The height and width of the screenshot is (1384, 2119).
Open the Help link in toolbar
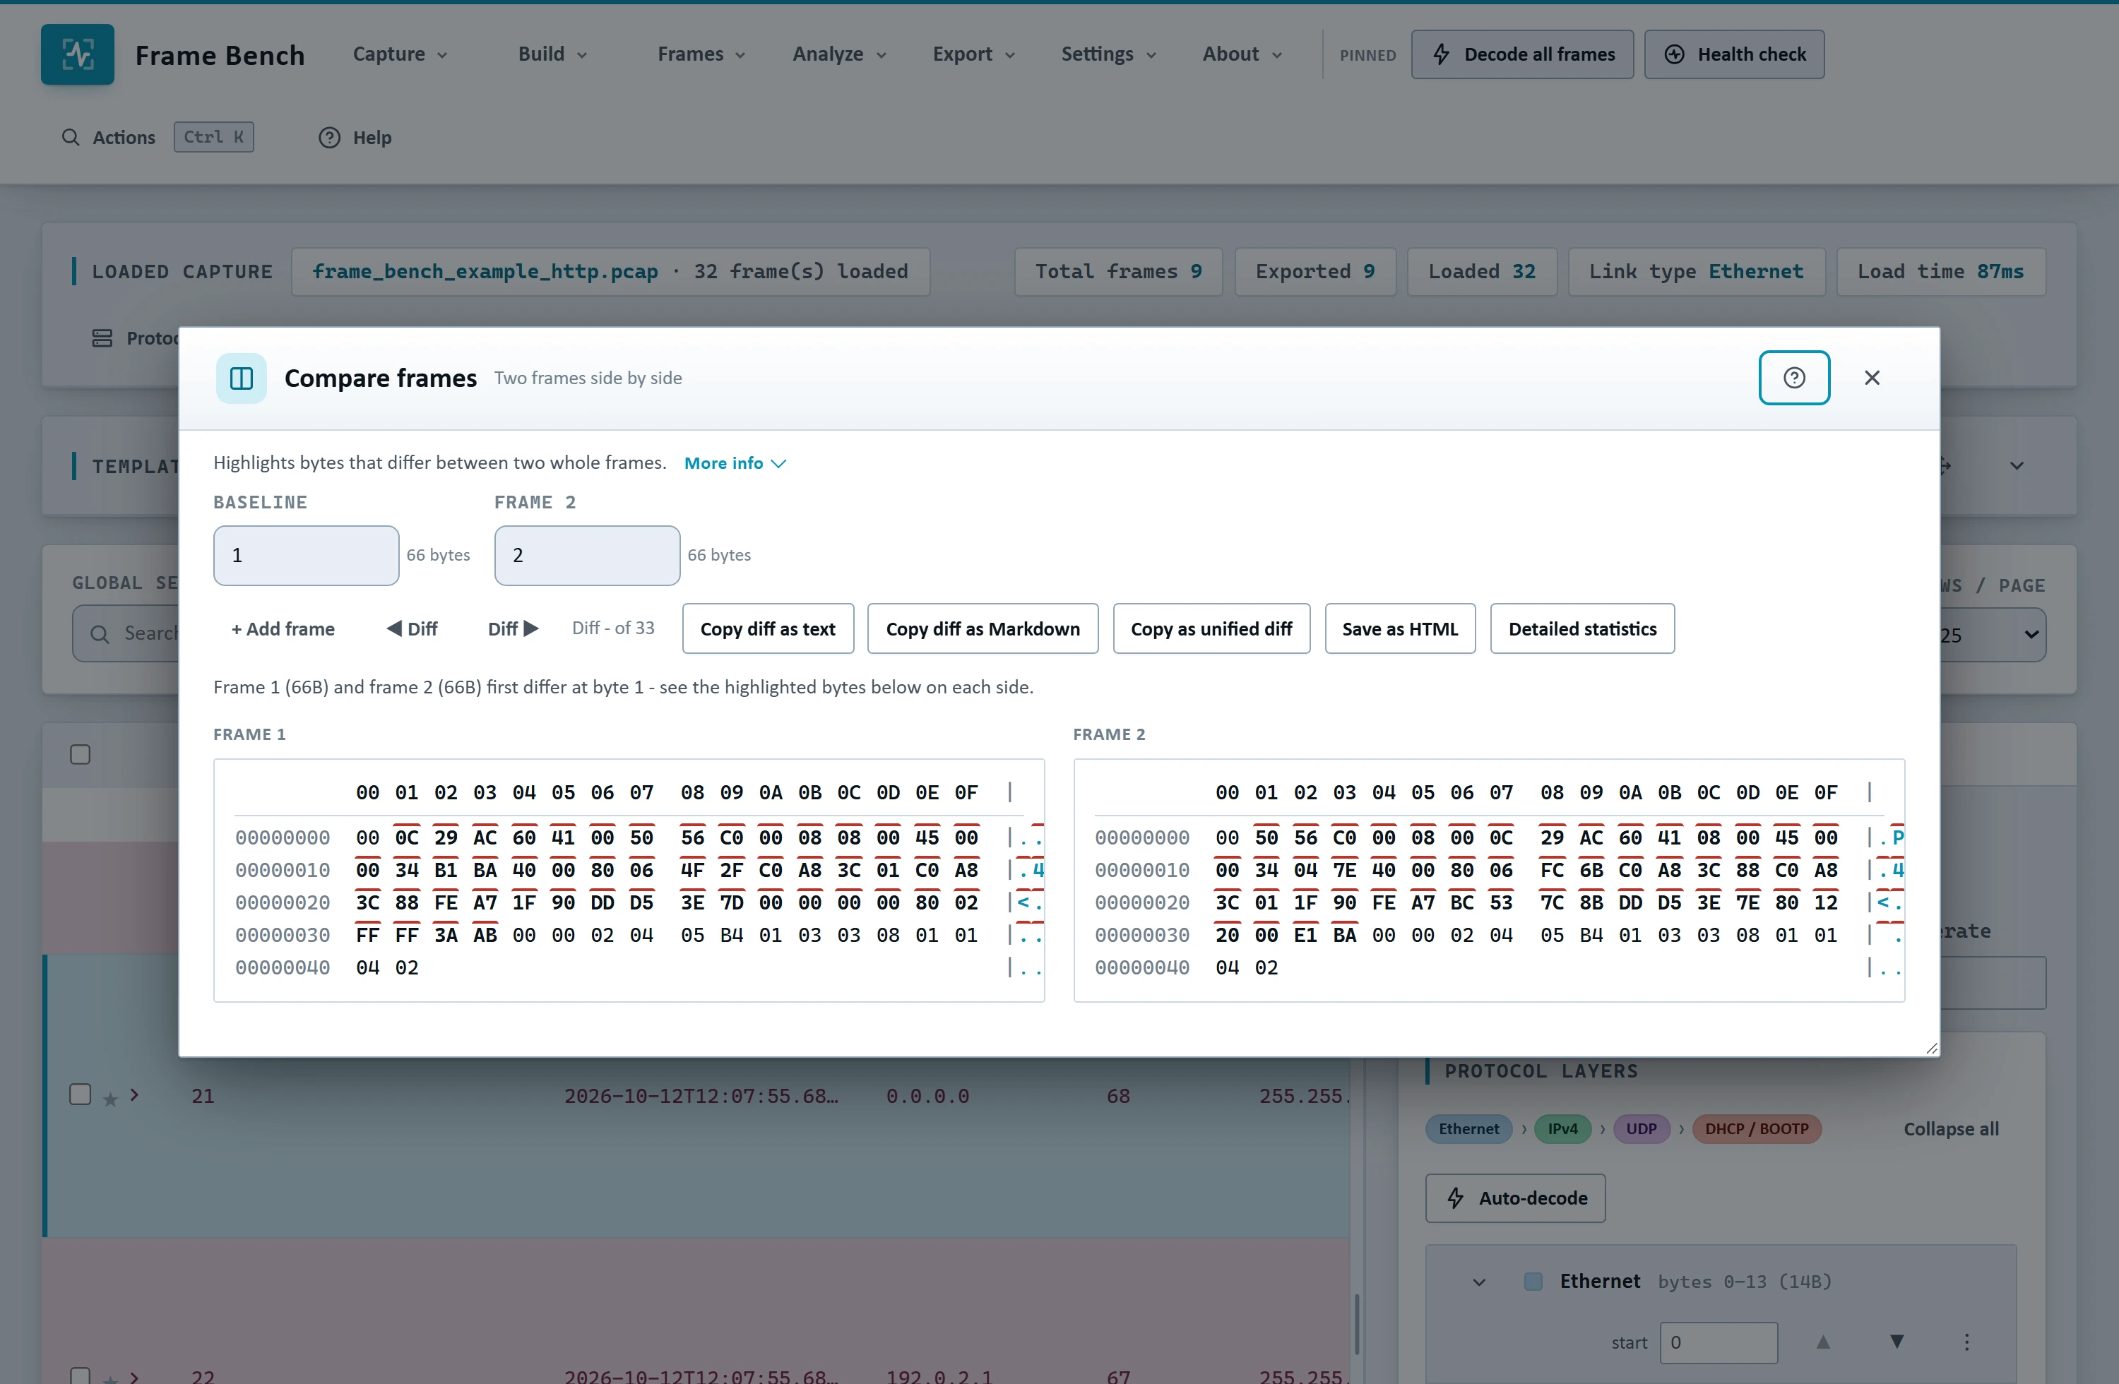(x=355, y=137)
